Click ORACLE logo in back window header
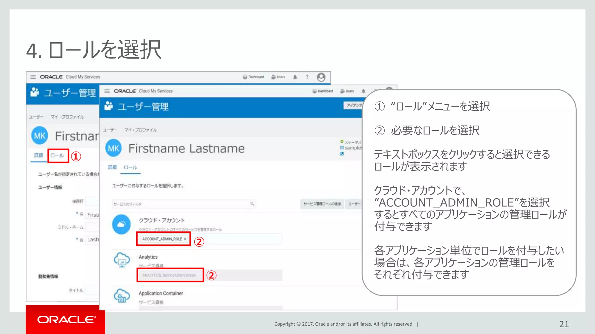Image resolution: width=595 pixels, height=334 pixels. point(51,77)
